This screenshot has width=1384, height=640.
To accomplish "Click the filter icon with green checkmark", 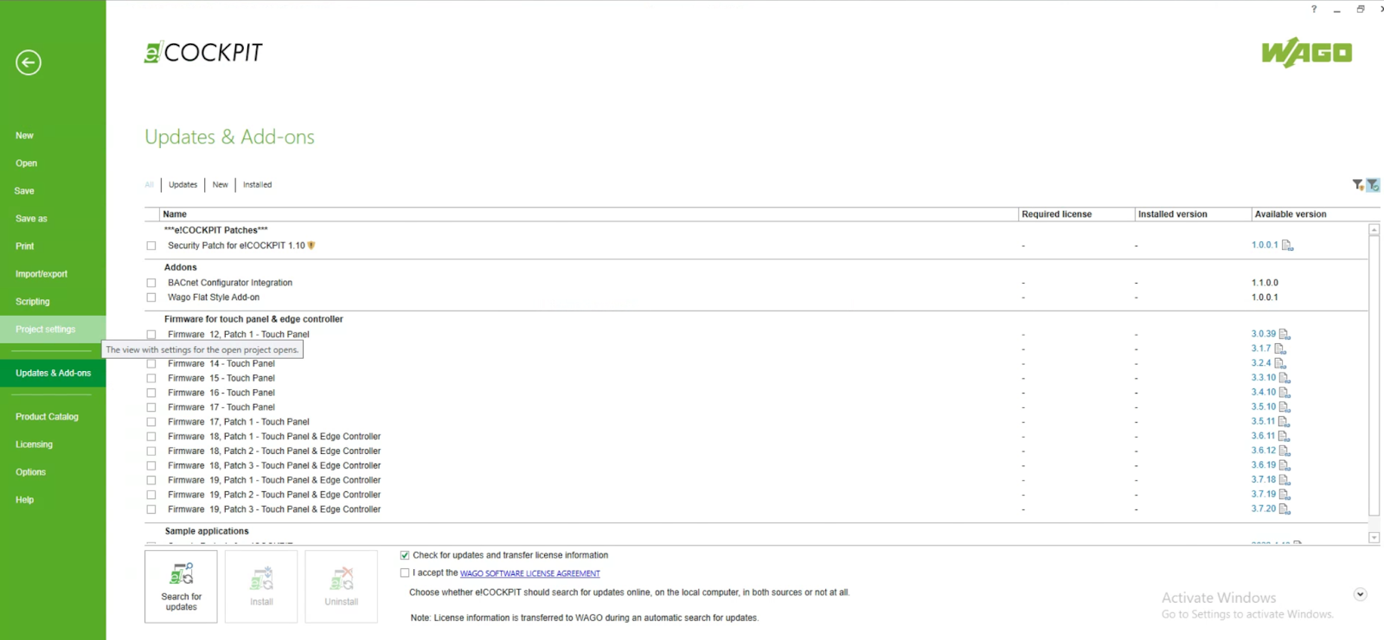I will (1373, 185).
